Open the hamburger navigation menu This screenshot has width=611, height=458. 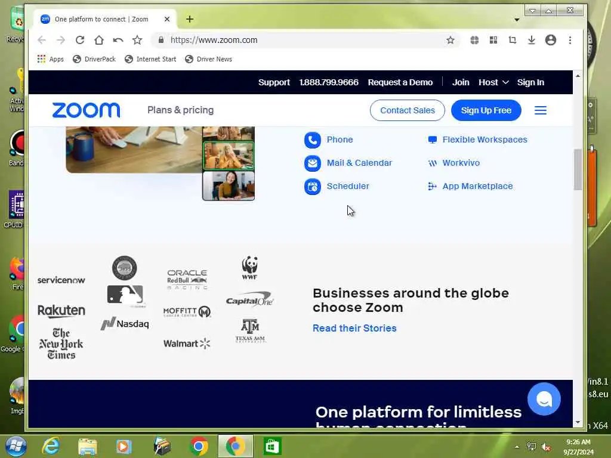(x=540, y=110)
